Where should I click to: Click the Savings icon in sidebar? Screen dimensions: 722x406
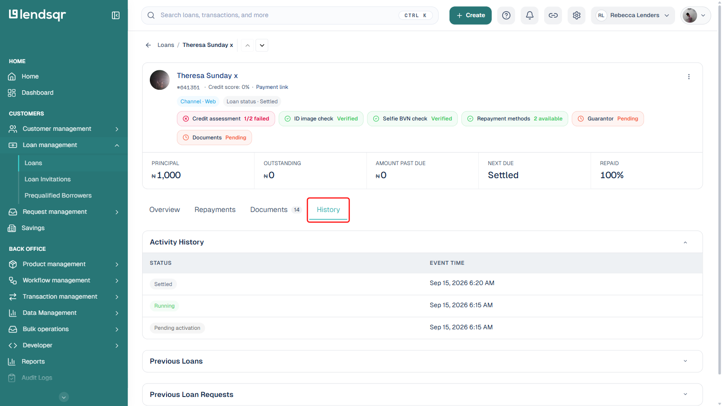tap(12, 228)
